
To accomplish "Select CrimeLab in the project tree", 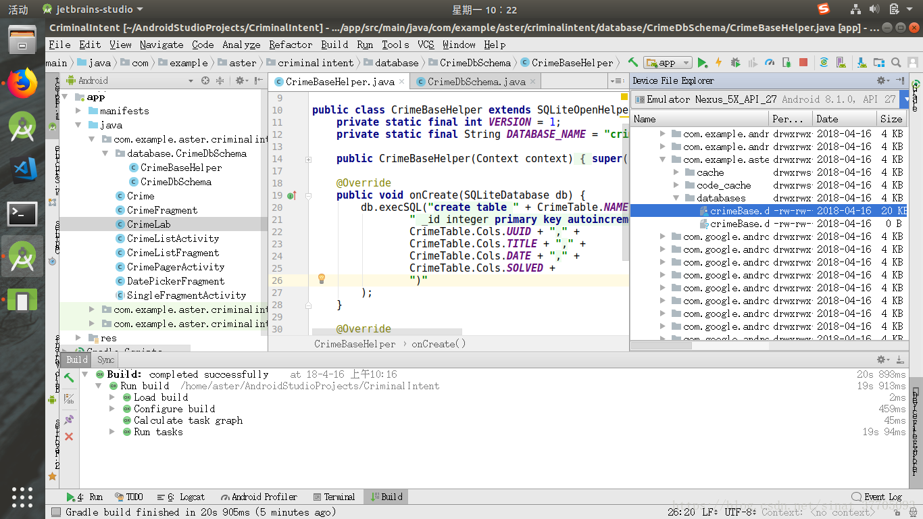I will point(149,224).
